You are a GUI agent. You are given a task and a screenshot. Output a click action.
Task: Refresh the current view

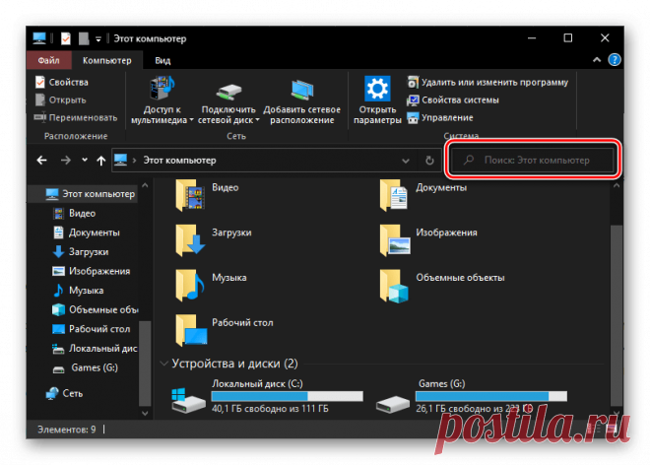[x=429, y=161]
